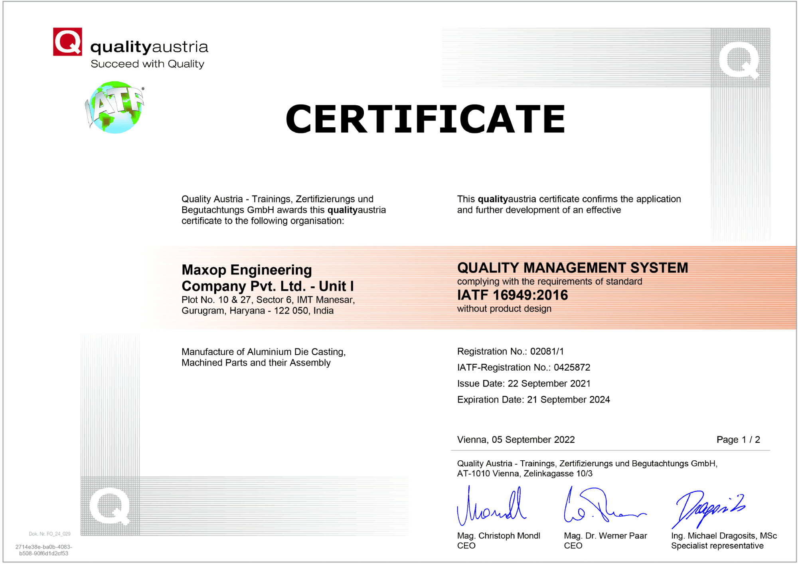Select 'Issue Date: 22 September 2021'
Screen dimensions: 798x564
pyautogui.click(x=523, y=383)
